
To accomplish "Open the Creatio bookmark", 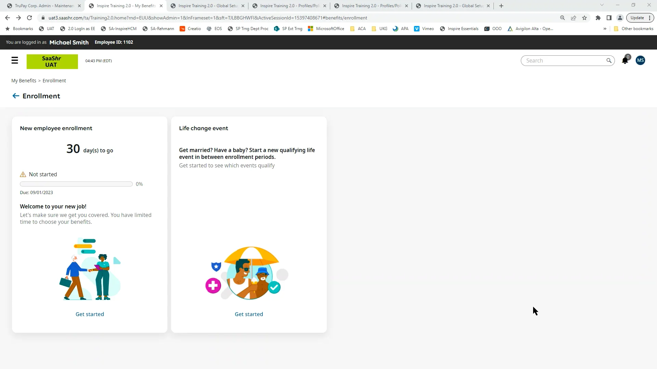I will pyautogui.click(x=190, y=29).
